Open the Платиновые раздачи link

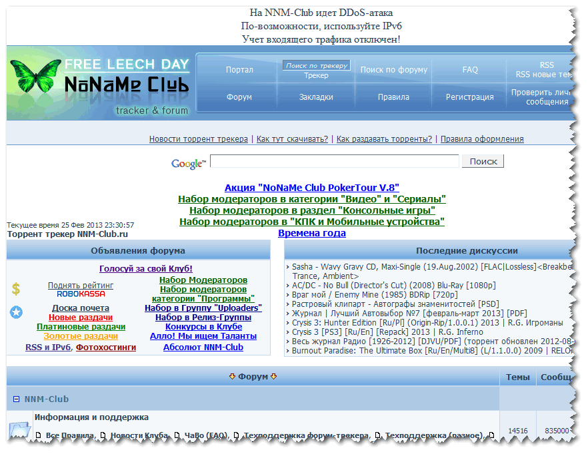81,327
